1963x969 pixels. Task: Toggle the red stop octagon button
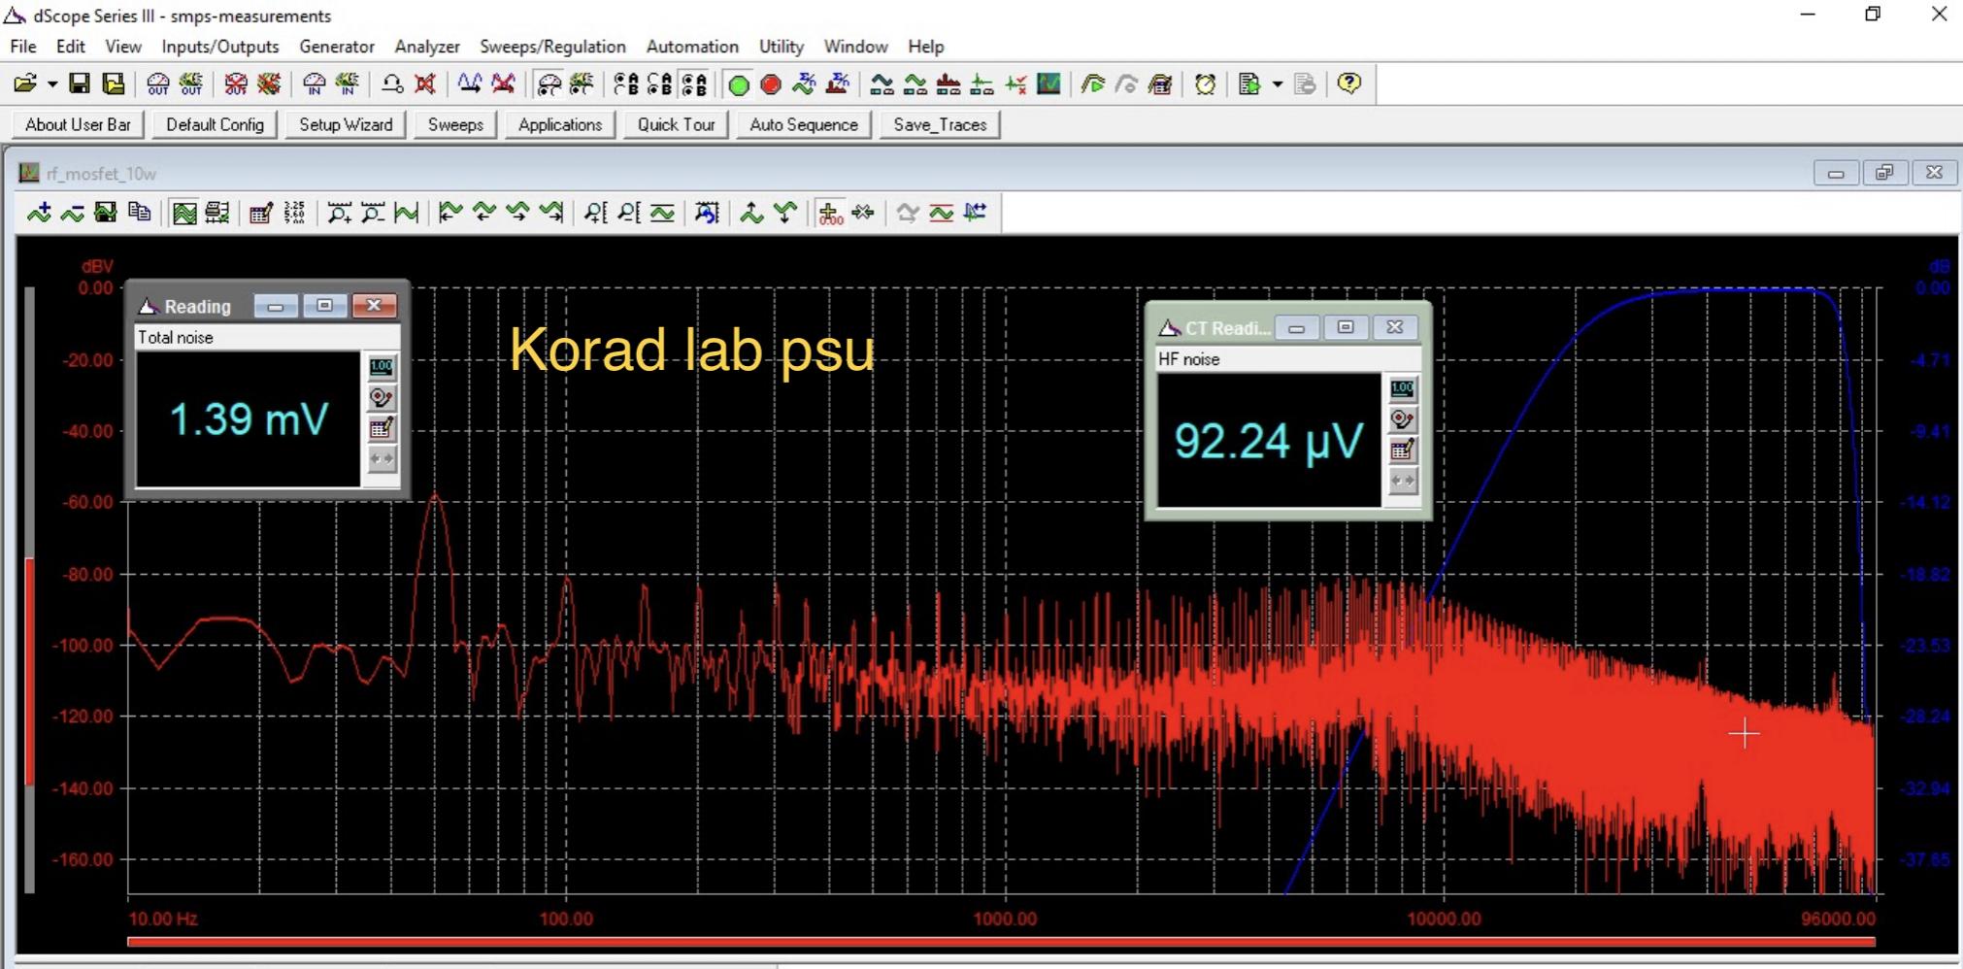(771, 84)
